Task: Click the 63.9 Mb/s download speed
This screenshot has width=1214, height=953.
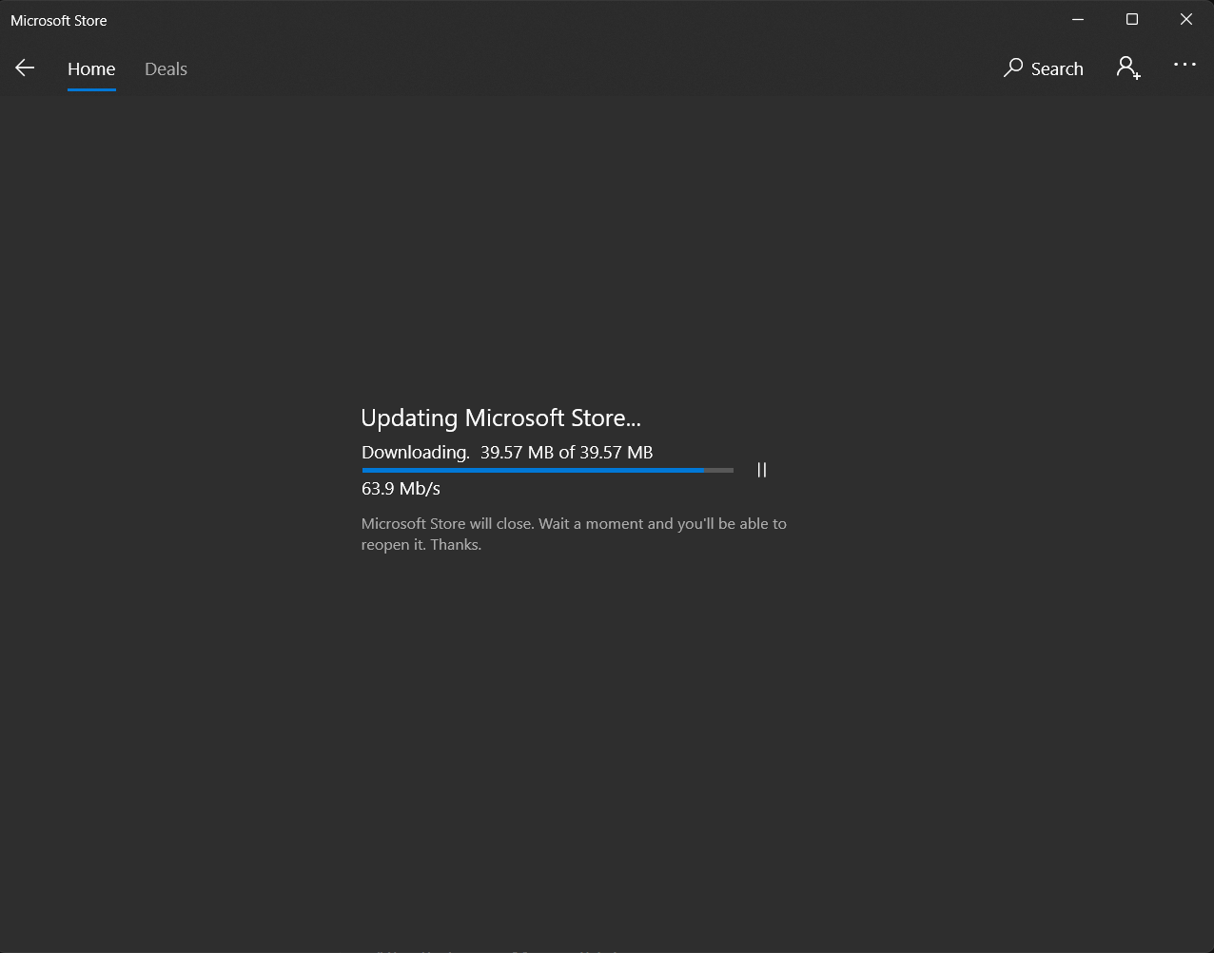Action: click(x=401, y=489)
